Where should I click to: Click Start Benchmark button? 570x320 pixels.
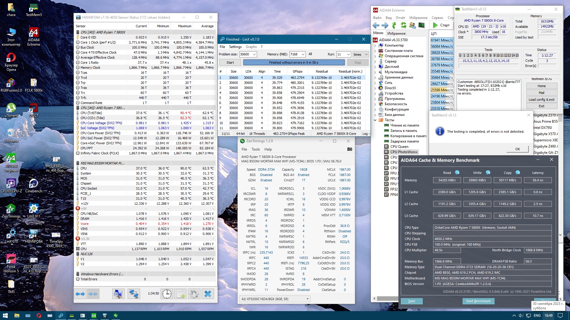coord(478,301)
